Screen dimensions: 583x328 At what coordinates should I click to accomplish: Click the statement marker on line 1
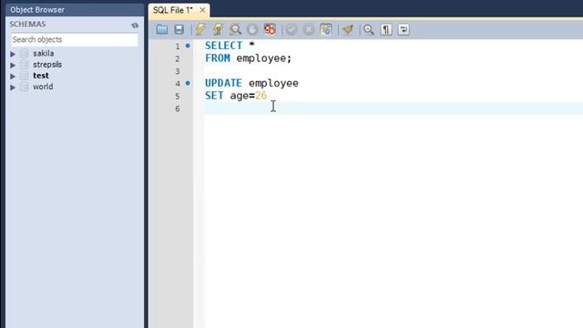[188, 46]
